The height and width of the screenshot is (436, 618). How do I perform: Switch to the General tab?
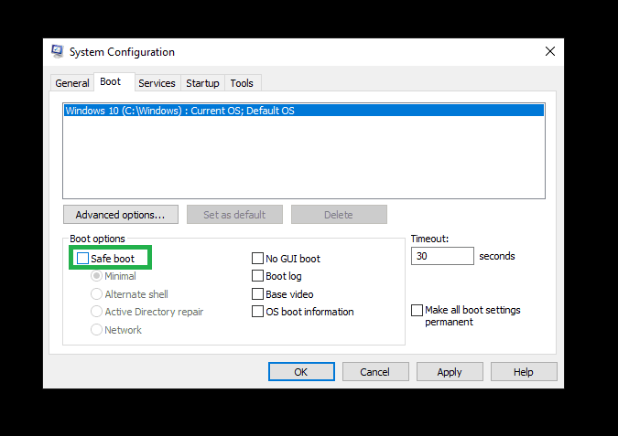(x=72, y=83)
